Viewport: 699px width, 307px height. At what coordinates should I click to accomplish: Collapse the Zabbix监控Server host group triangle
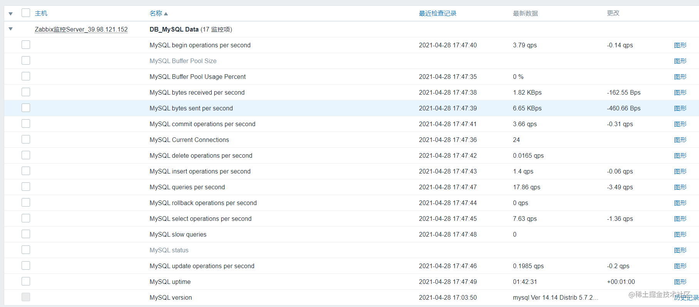(11, 29)
